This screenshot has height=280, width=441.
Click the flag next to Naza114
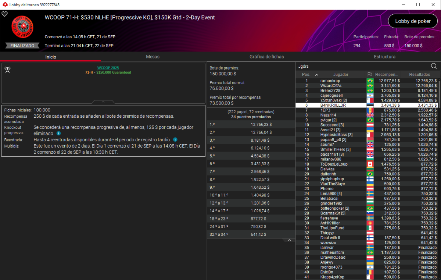click(370, 115)
